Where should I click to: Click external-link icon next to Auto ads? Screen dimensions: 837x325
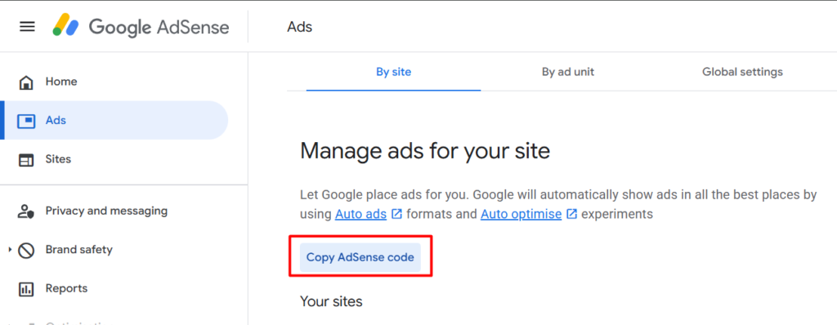click(x=396, y=214)
